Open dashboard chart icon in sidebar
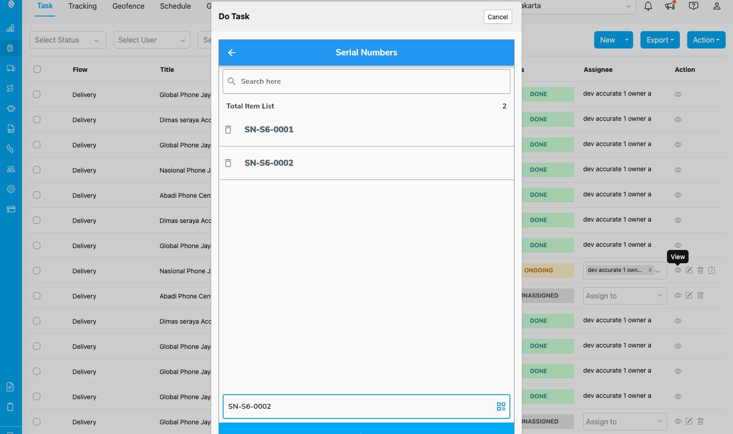Viewport: 733px width, 434px height. point(10,28)
